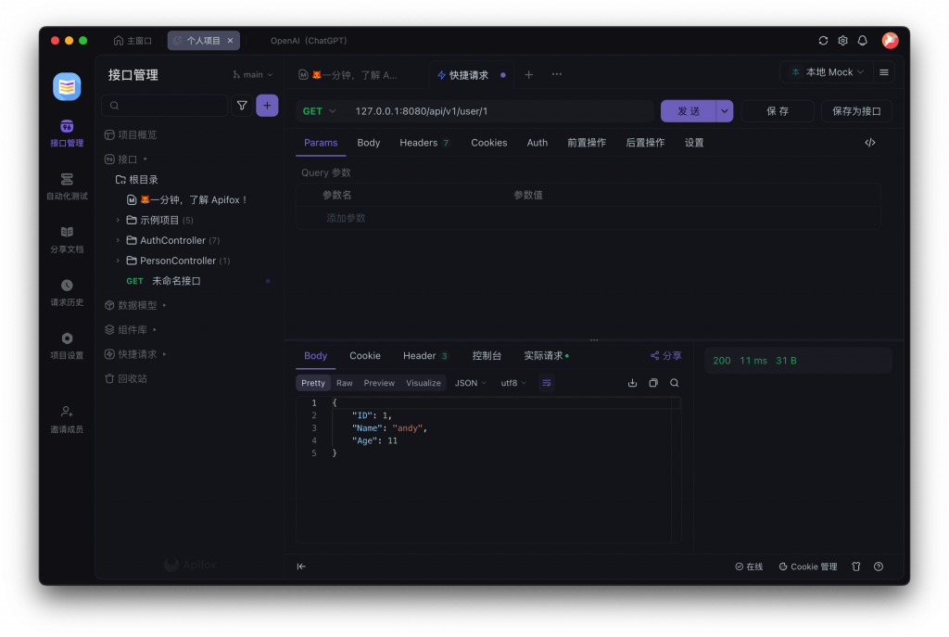Screen dimensions: 949x637
Task: Click the sidebar search input field
Action: coord(165,106)
